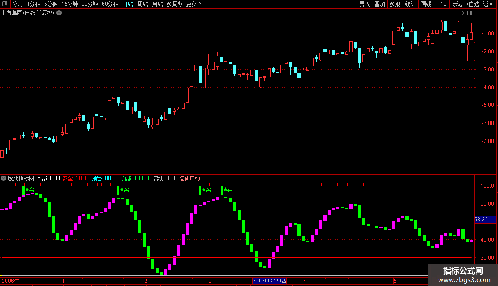This screenshot has width=498, height=286.
Task: Toggle the left sidebar panel icon
Action: click(x=5, y=4)
